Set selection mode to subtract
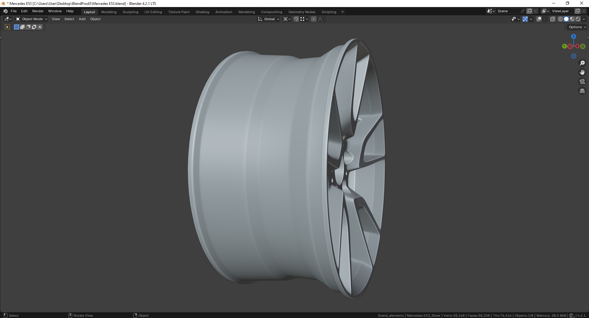589x318 pixels. (28, 27)
